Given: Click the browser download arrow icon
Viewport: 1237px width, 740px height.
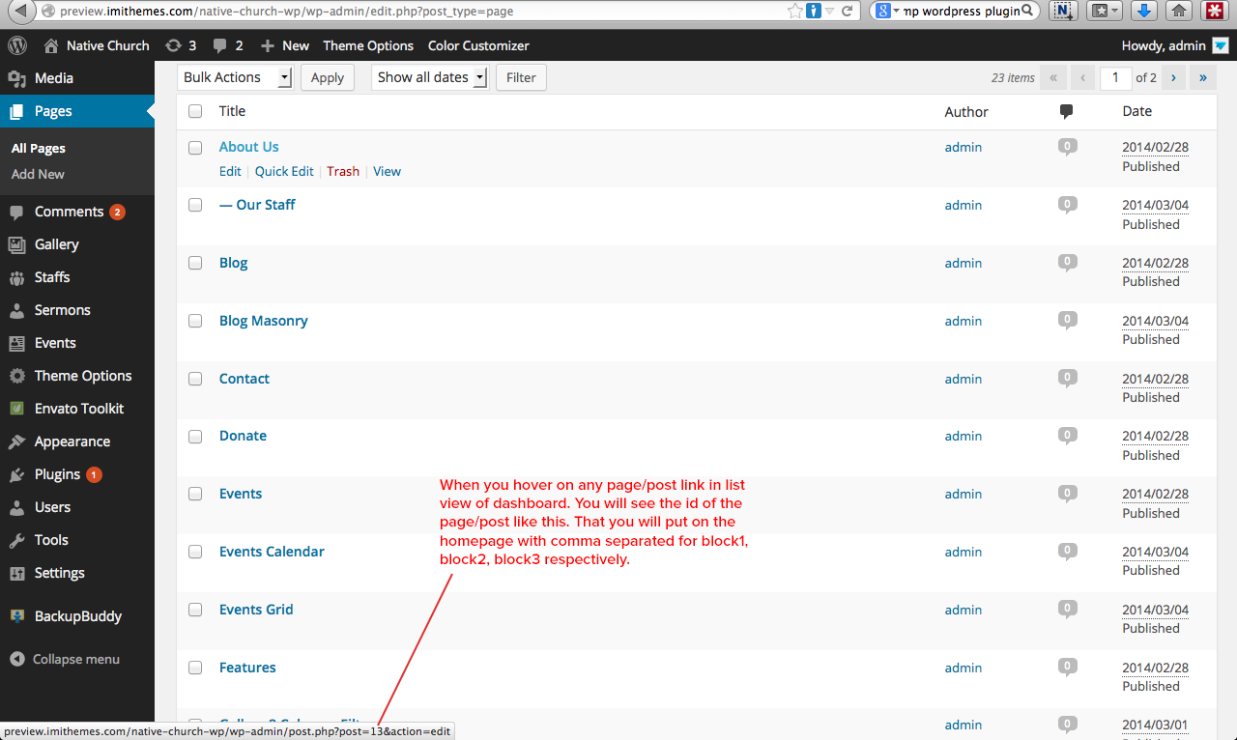Looking at the screenshot, I should [1143, 11].
